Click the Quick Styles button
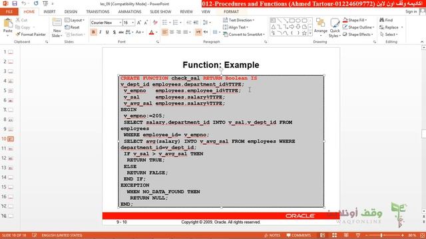This screenshot has width=426, height=239. click(x=334, y=28)
